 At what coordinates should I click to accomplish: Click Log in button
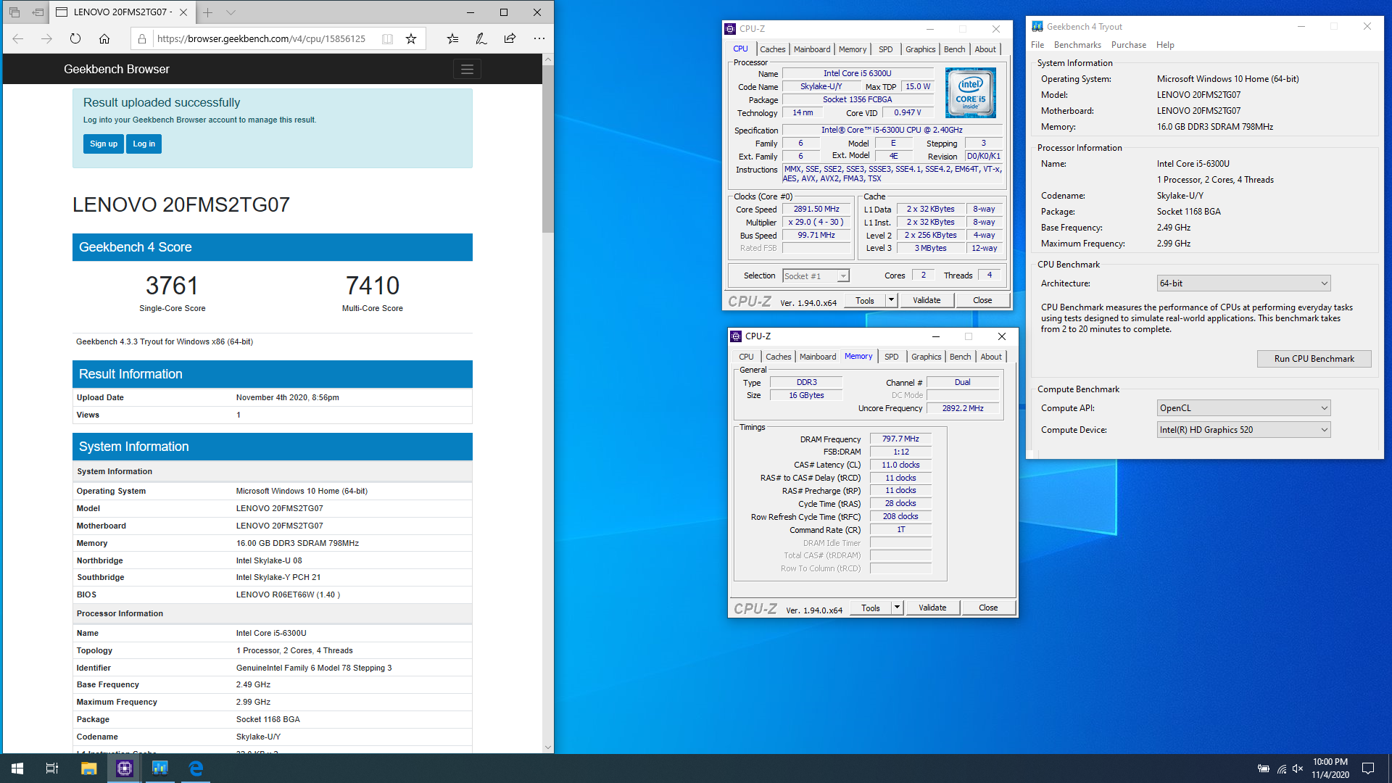(x=144, y=144)
